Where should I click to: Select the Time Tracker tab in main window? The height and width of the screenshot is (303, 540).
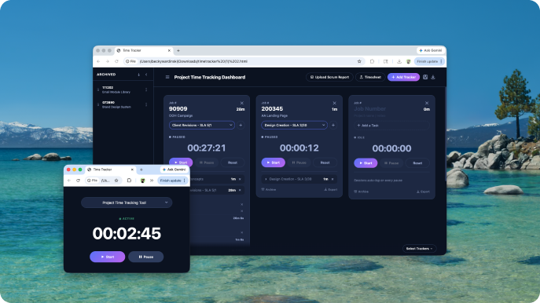[x=144, y=50]
